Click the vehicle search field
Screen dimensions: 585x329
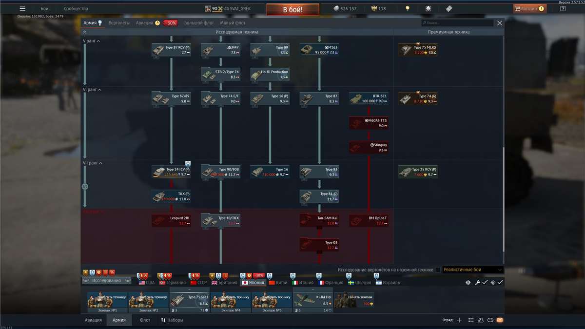458,23
